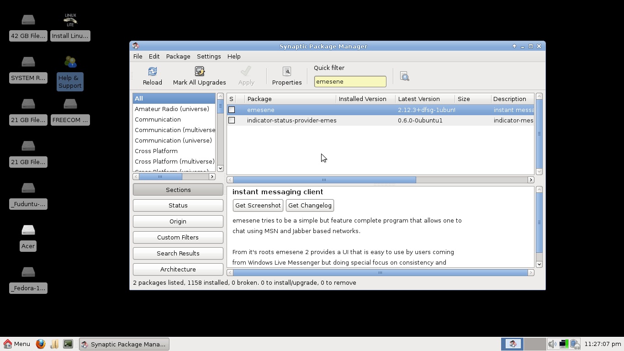Select the All section
Viewport: 624px width, 351px height.
[174, 98]
